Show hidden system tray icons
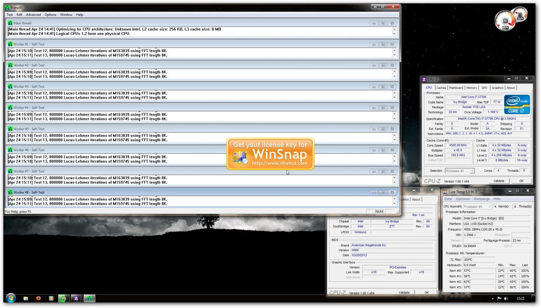 click(493, 298)
